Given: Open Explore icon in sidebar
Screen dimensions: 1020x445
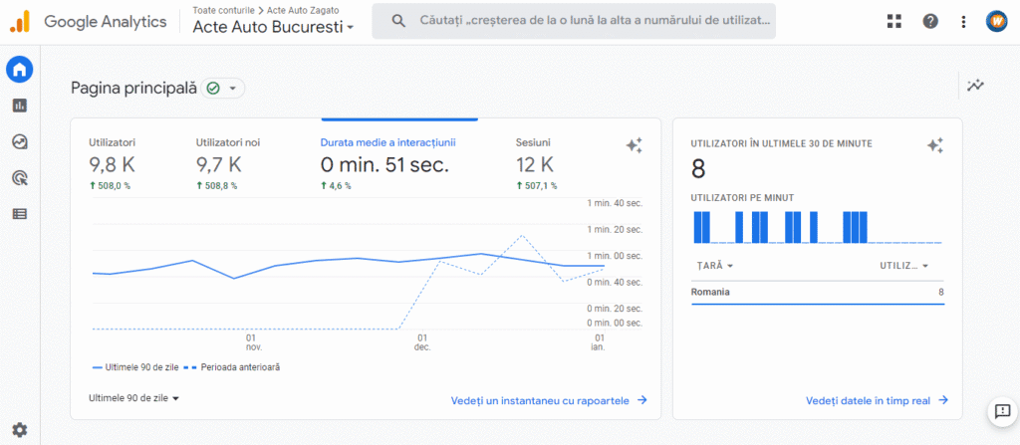Looking at the screenshot, I should click(x=20, y=141).
